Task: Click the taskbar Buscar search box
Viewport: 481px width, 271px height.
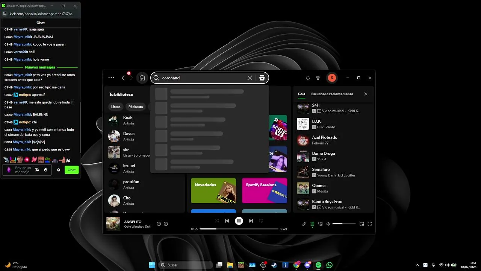Action: point(186,265)
